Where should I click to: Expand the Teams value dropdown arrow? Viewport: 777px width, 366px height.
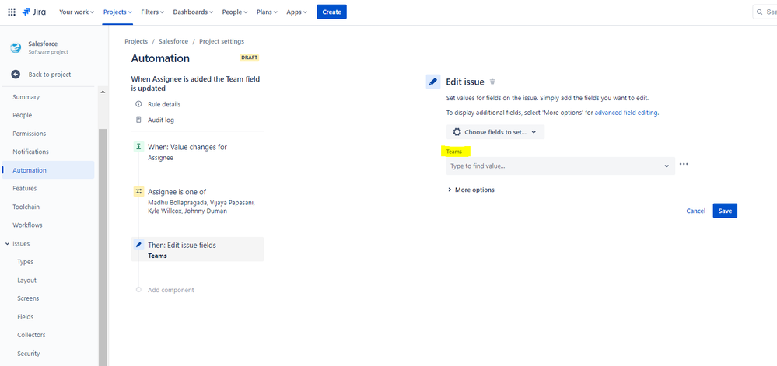point(667,166)
